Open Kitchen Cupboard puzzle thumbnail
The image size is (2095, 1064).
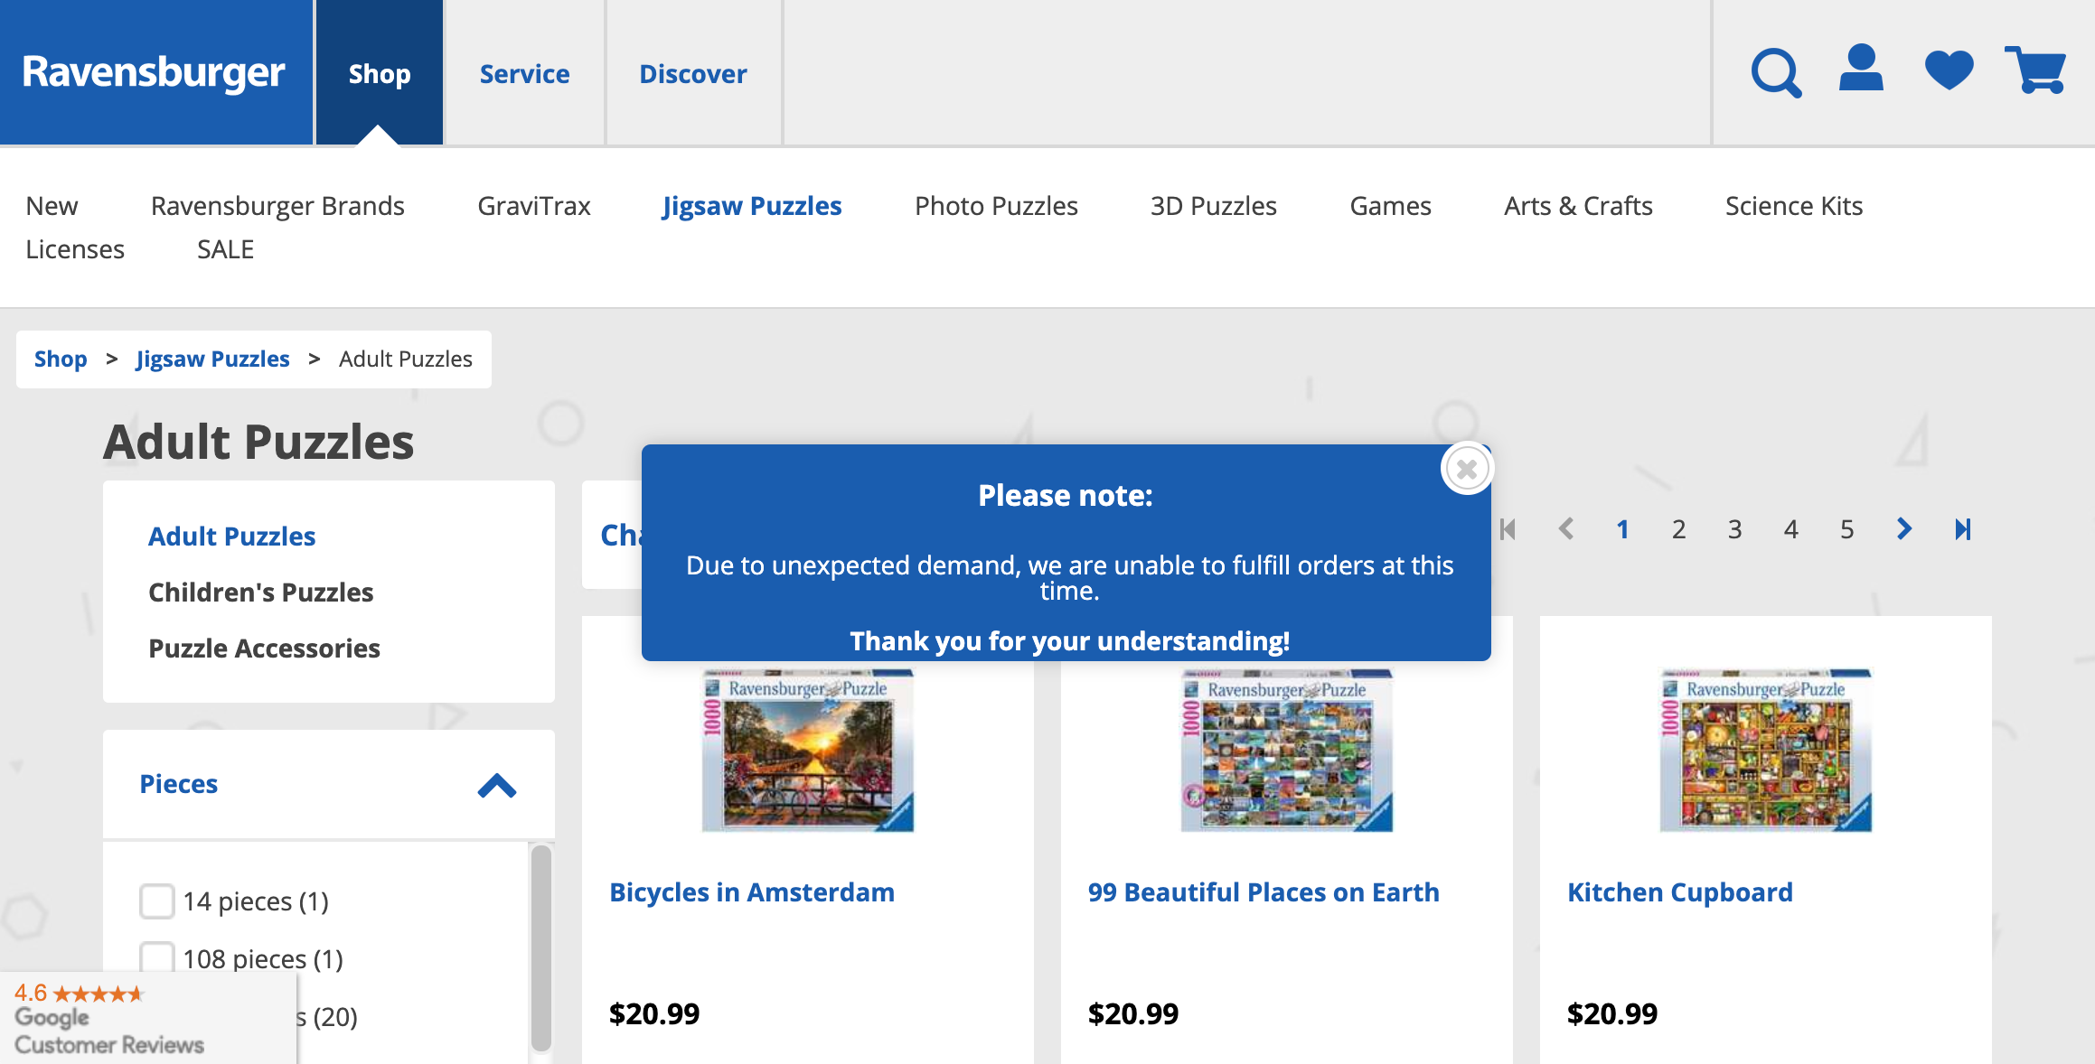(1765, 750)
